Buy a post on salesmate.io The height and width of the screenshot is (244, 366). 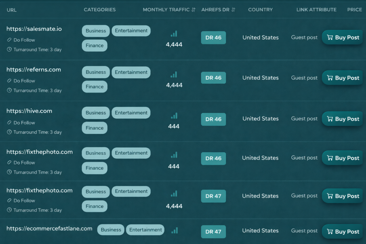click(343, 37)
